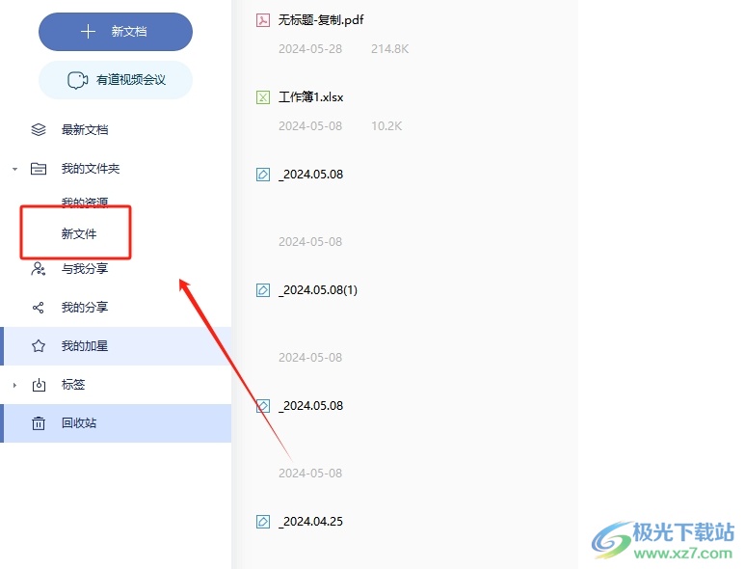Open the 我的资源 subfolder
The image size is (745, 569).
(x=85, y=203)
